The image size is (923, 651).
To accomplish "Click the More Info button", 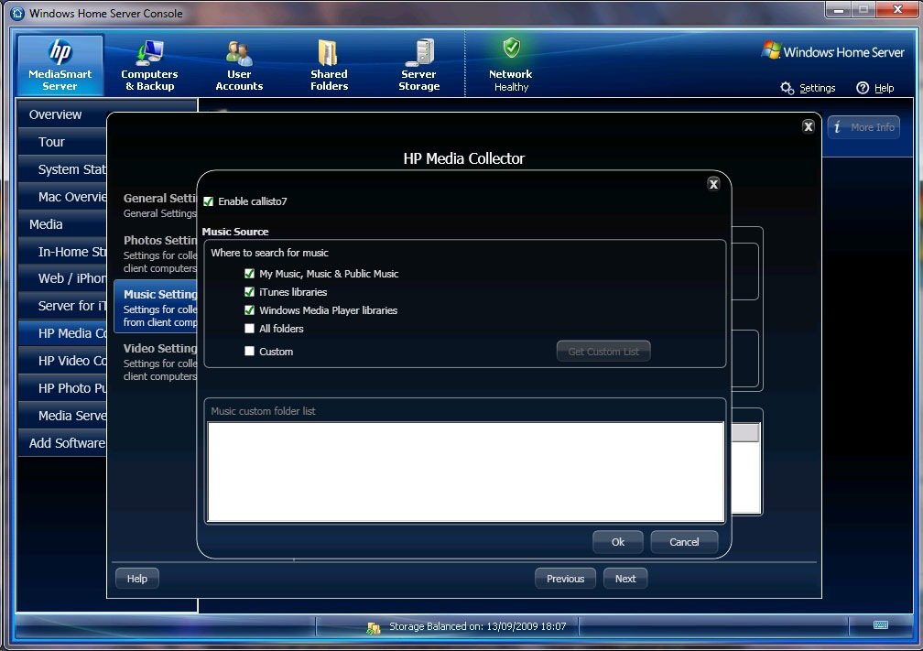I will click(863, 127).
